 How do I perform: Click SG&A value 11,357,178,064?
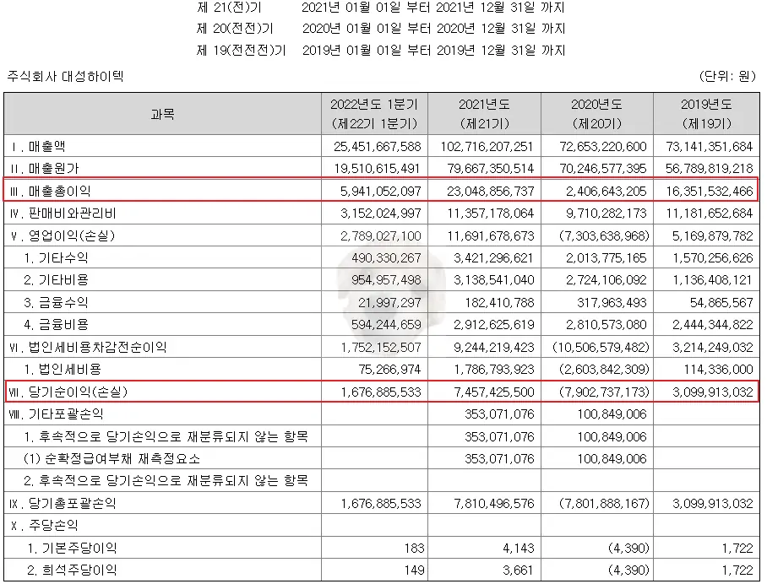point(491,213)
